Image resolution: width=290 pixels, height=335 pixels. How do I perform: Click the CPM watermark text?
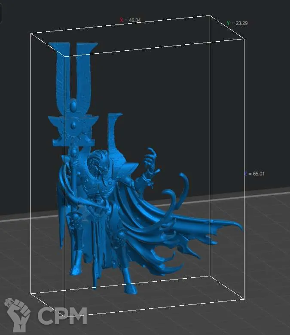[x=62, y=316]
